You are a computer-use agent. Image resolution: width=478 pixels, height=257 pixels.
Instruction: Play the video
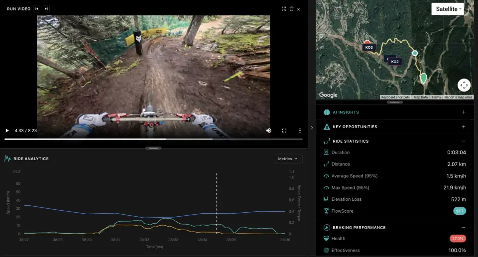[7, 131]
